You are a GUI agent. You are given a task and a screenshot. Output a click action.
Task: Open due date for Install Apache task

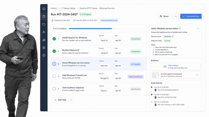point(118,40)
